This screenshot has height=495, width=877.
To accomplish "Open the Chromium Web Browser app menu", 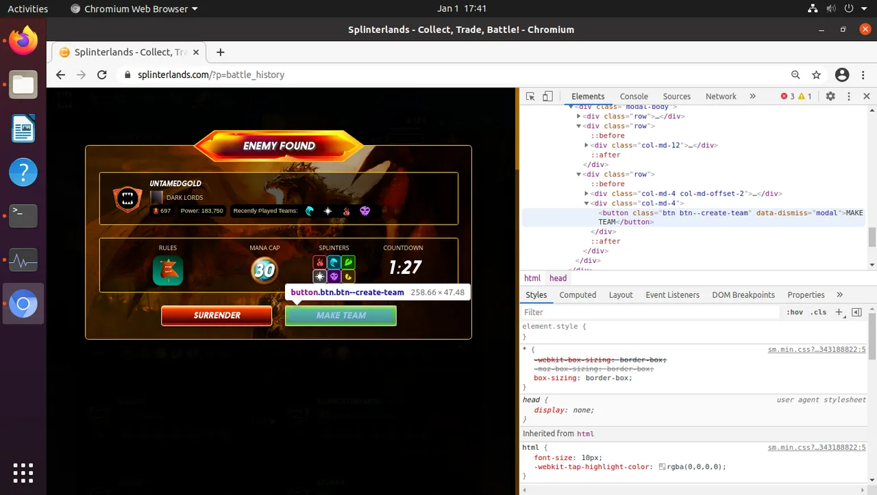I will pyautogui.click(x=134, y=9).
